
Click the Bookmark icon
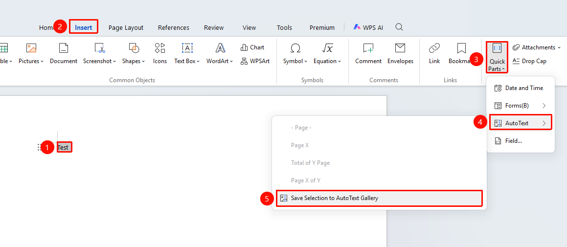[461, 48]
